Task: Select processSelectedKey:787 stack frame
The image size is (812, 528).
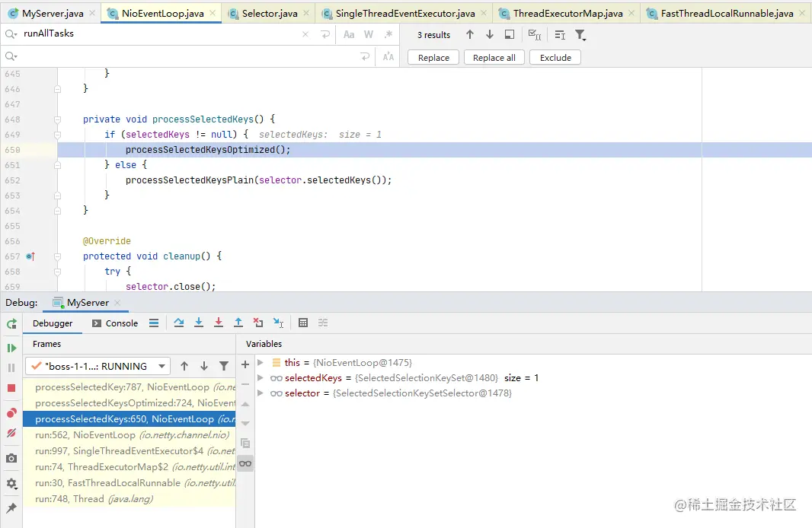Action: [129, 387]
